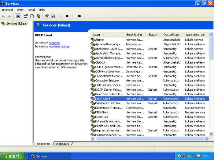Viewport: 214px width, 160px height.
Task: Click the horizontal scrollbar left arrow
Action: 93,138
